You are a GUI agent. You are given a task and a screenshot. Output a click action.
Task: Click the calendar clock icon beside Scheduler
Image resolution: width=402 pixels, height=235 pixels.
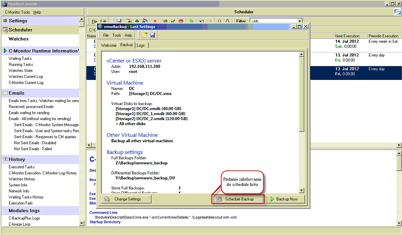(x=5, y=30)
